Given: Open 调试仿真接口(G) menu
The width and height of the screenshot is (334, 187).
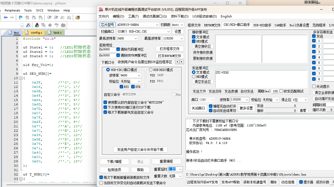Looking at the screenshot, I should [x=155, y=16].
